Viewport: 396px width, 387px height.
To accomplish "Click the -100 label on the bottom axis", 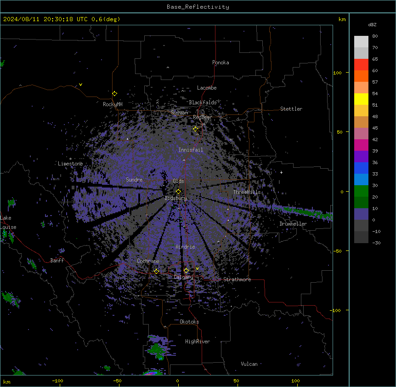I will (57, 381).
